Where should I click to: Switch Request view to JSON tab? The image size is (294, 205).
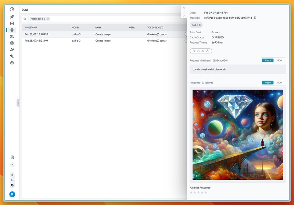[279, 60]
